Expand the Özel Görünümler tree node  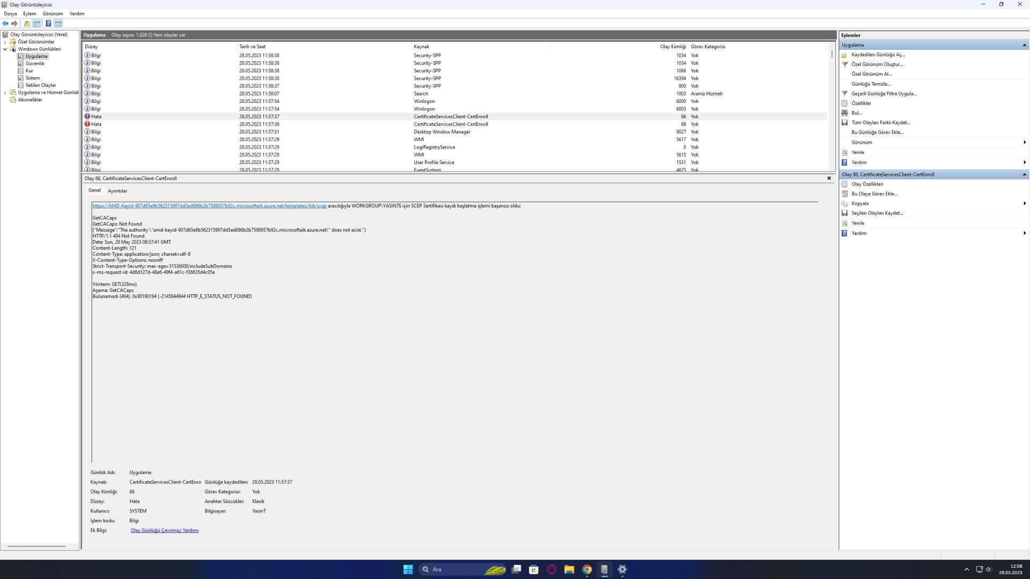click(x=5, y=42)
